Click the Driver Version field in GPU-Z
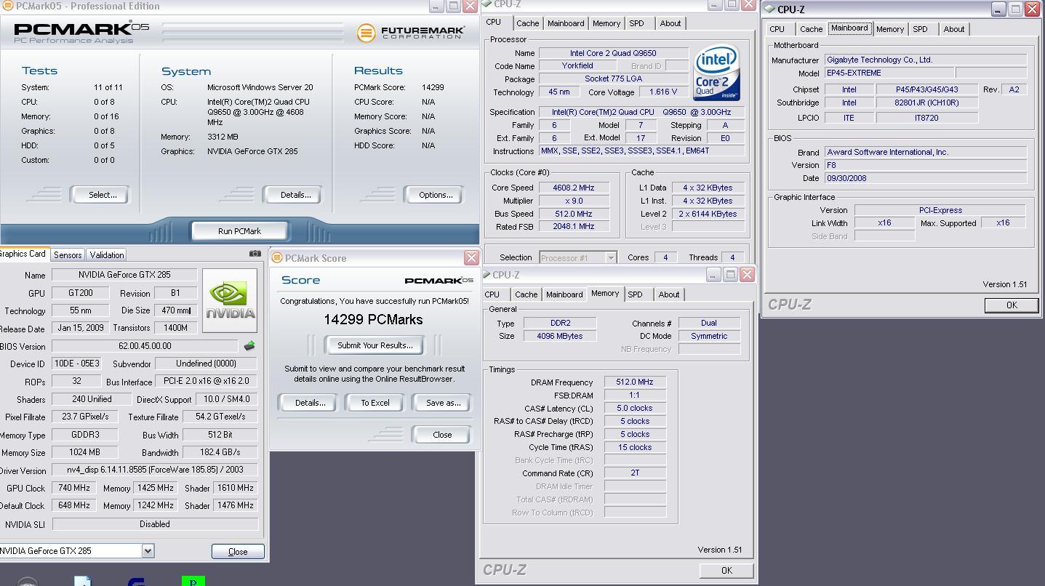The height and width of the screenshot is (586, 1045). point(155,470)
